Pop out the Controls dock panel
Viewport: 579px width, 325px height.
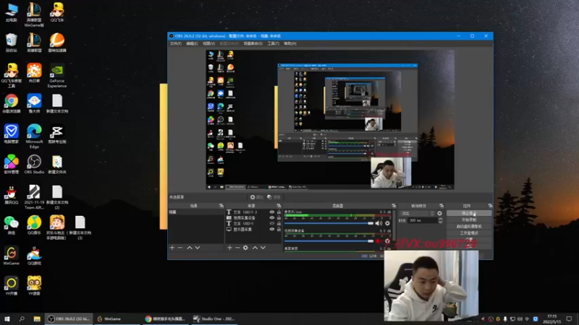pyautogui.click(x=490, y=206)
